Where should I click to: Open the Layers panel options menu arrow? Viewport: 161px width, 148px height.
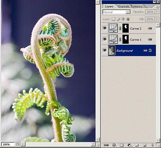pyautogui.click(x=158, y=7)
